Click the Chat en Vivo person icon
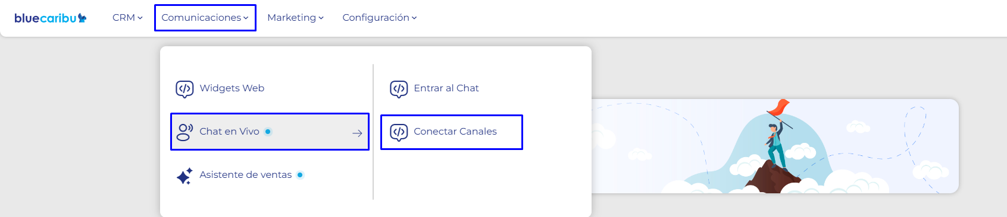This screenshot has width=1007, height=217. coord(184,132)
